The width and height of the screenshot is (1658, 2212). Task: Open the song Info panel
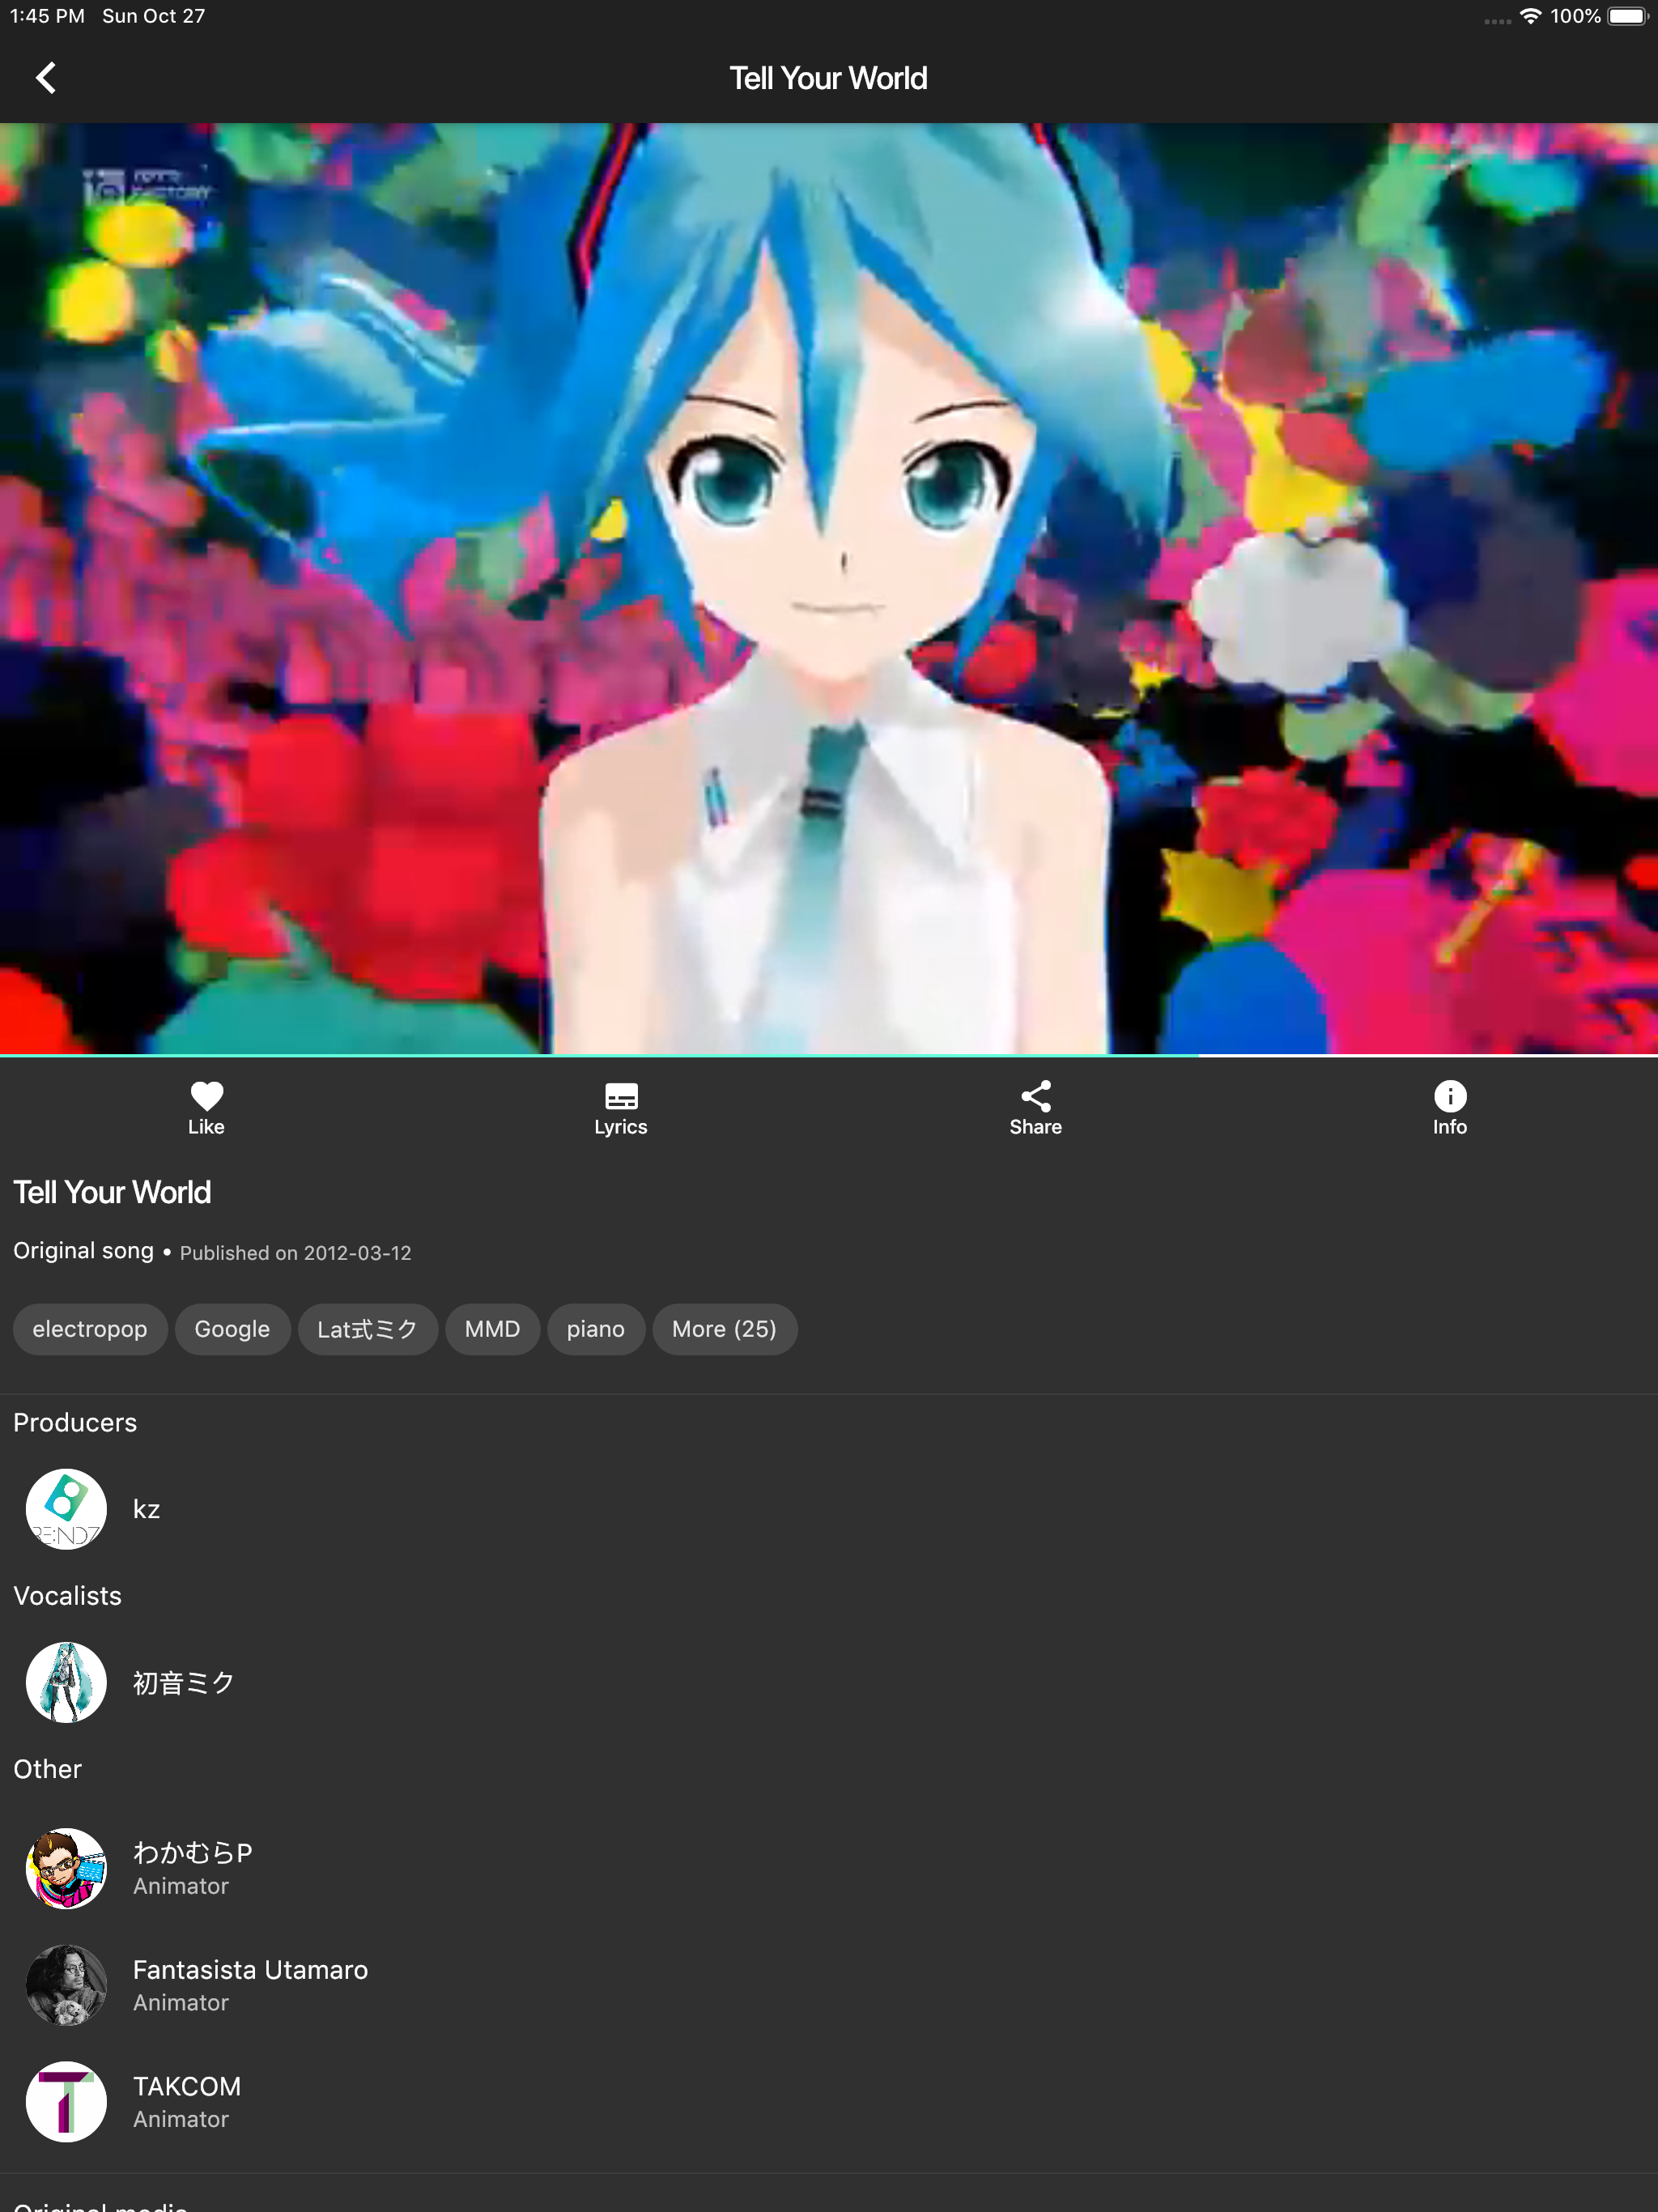[x=1450, y=1108]
